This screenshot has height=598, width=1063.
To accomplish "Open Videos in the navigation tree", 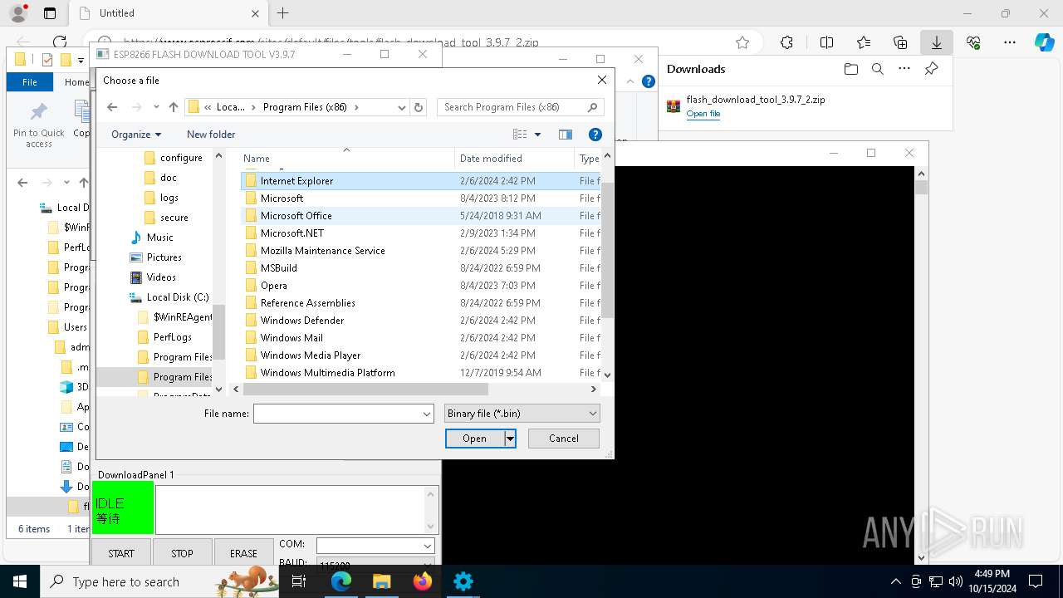I will (153, 277).
